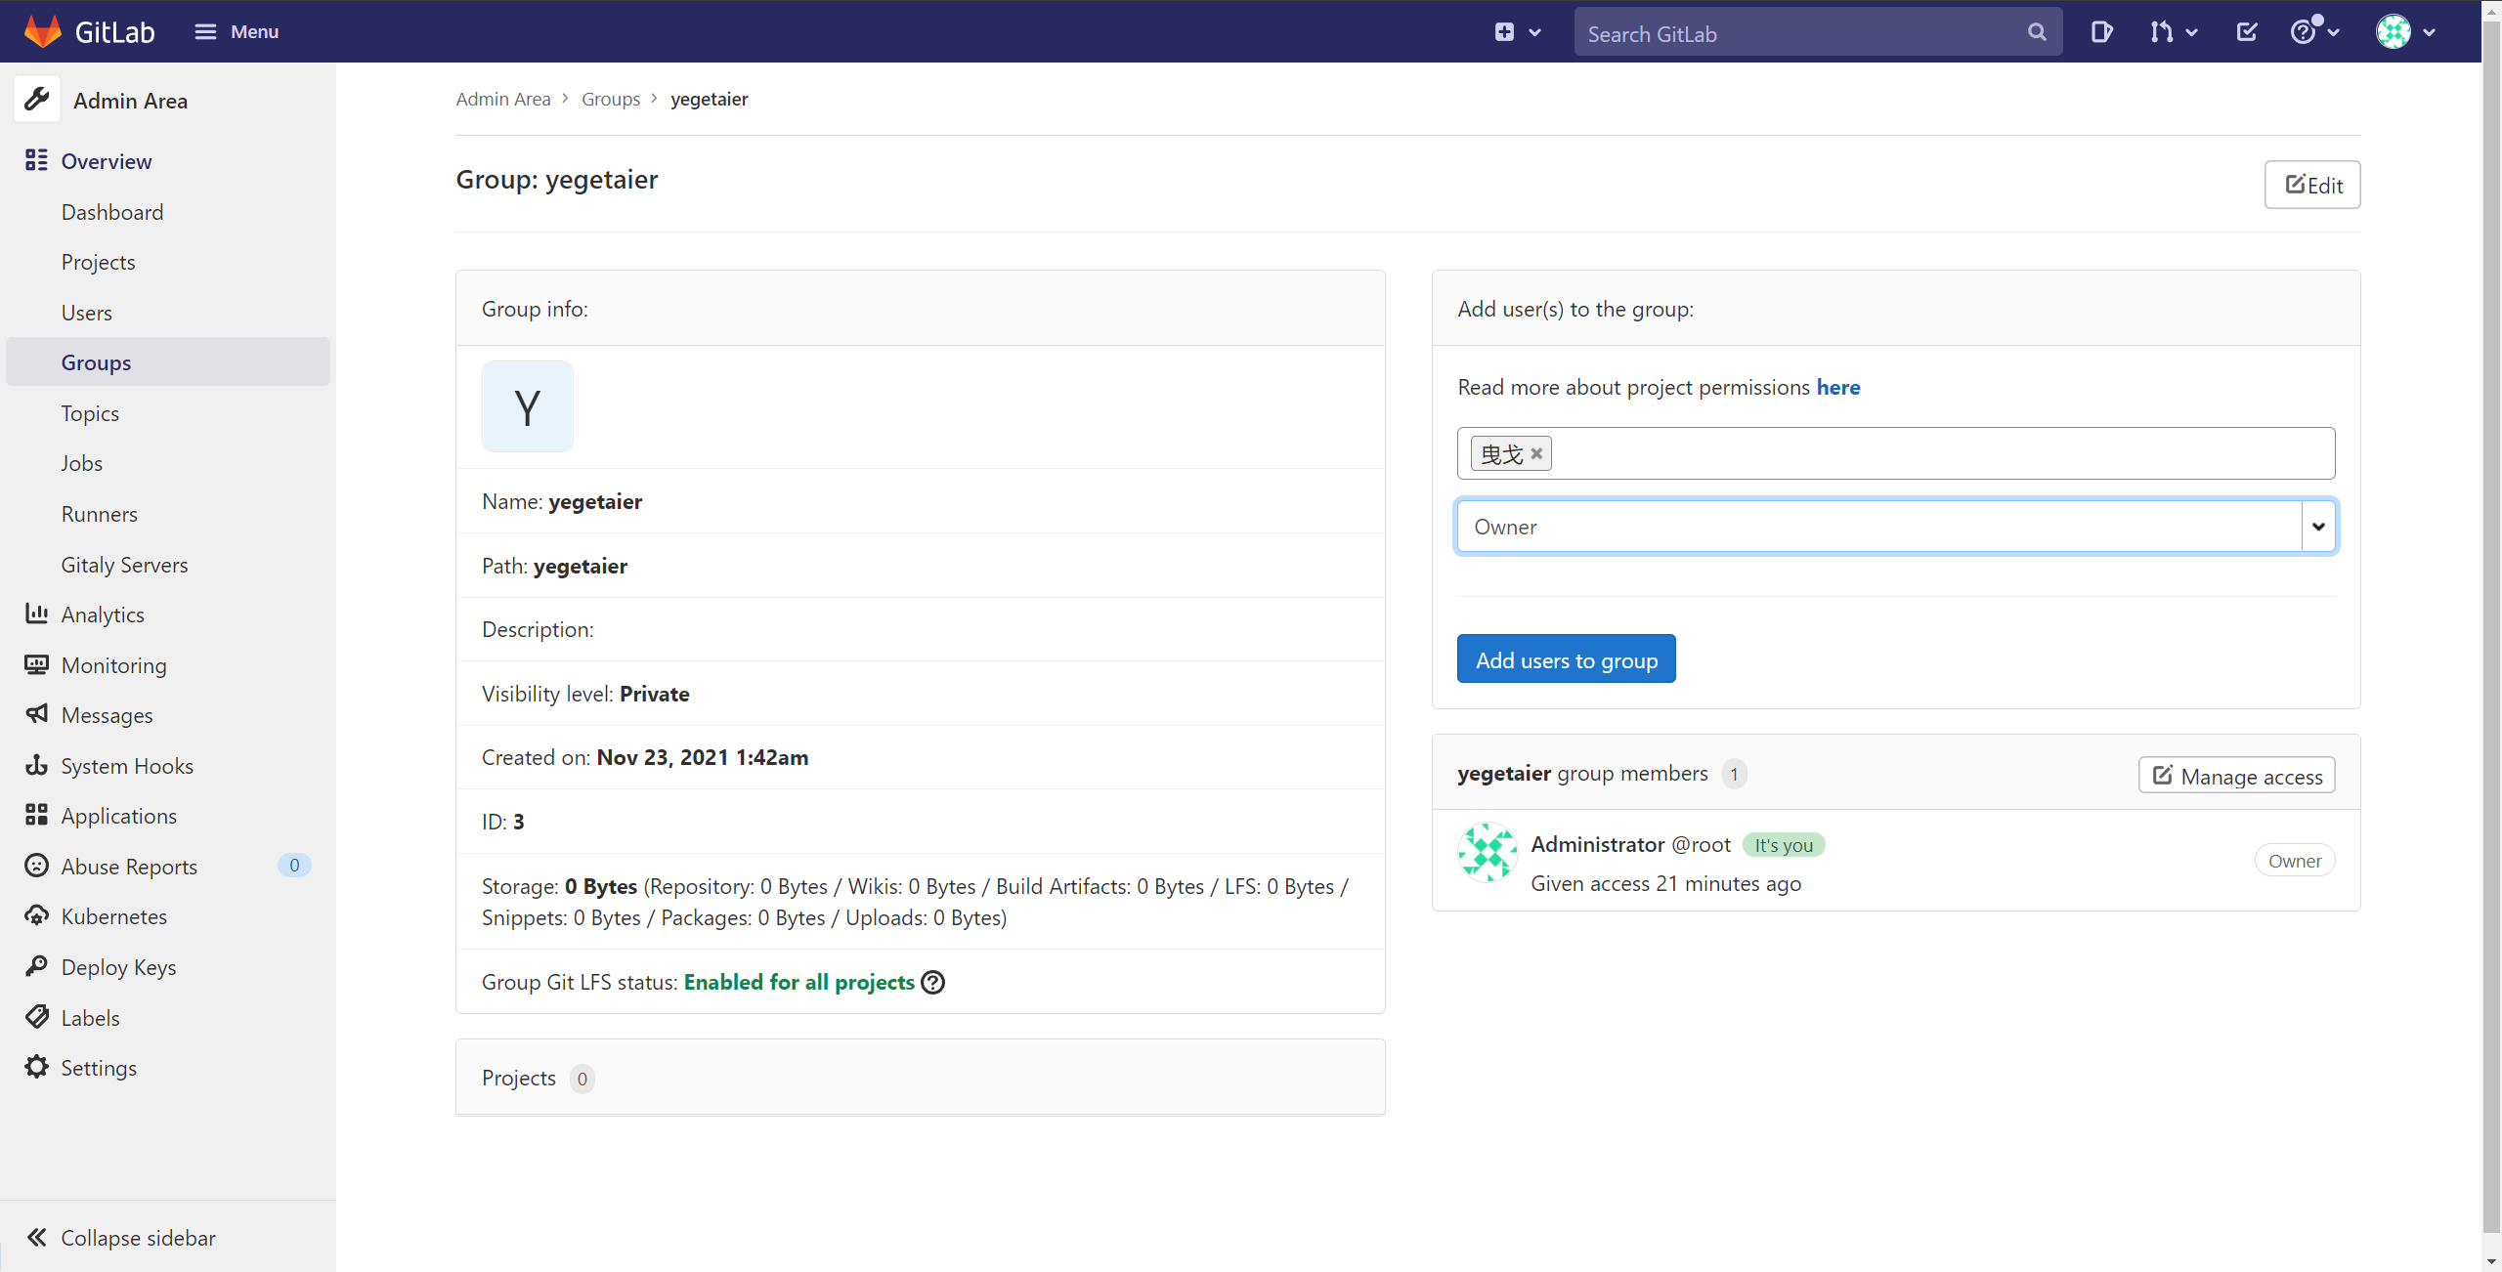
Task: Follow the permissions 'here' link
Action: click(1837, 387)
